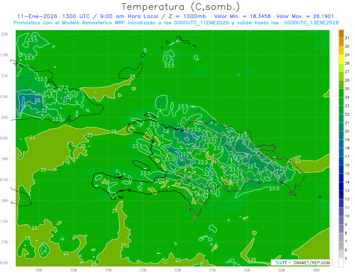Click the "31" value on the color scale

(347, 38)
